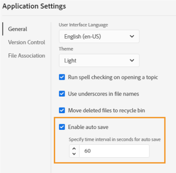This screenshot has width=176, height=173.
Task: Click the chevron icon of User Interface Language
Action: pyautogui.click(x=132, y=36)
